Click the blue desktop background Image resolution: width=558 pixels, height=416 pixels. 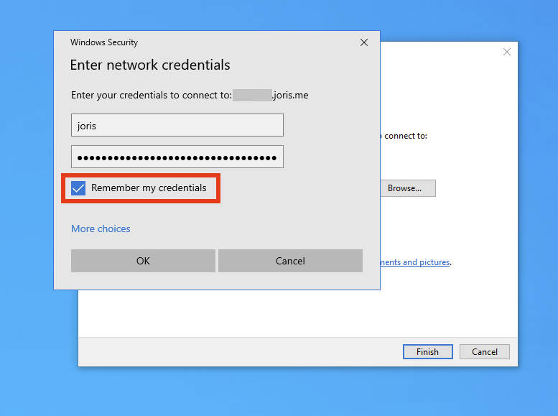29,345
